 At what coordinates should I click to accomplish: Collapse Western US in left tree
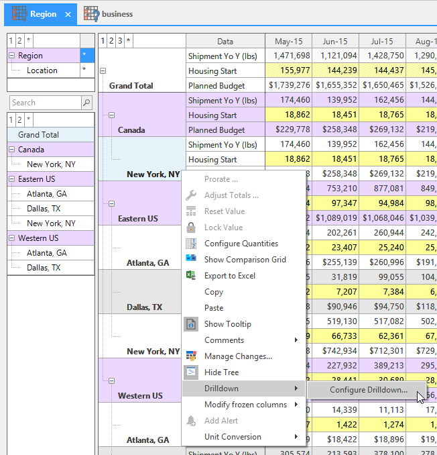(12, 238)
